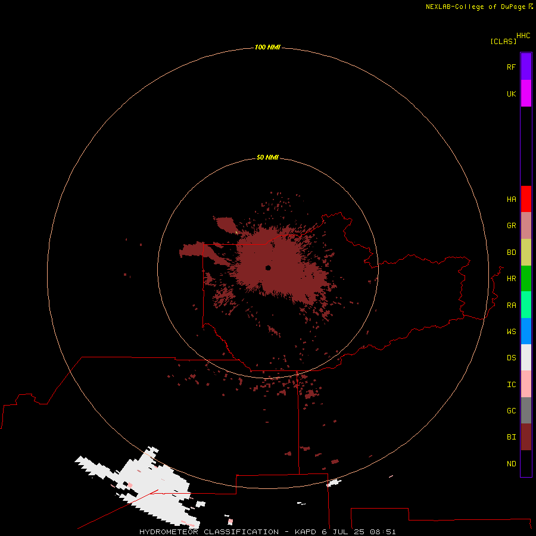Click the 'IC' legend label
536x536 pixels.
point(511,384)
